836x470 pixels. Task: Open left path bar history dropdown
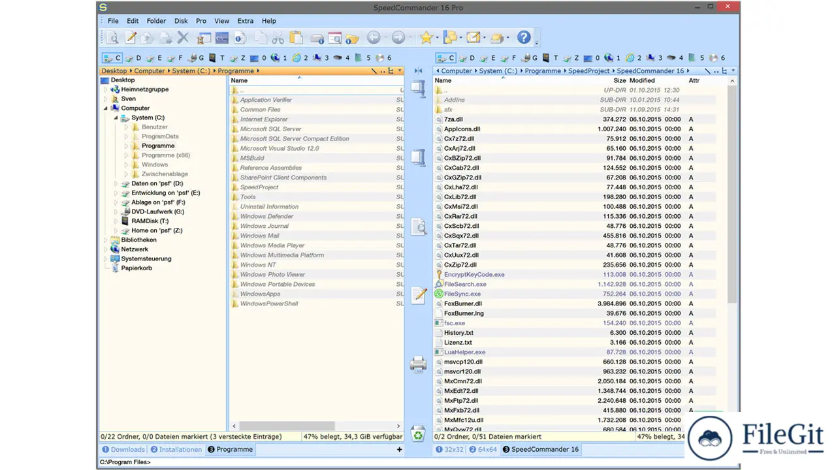(400, 70)
